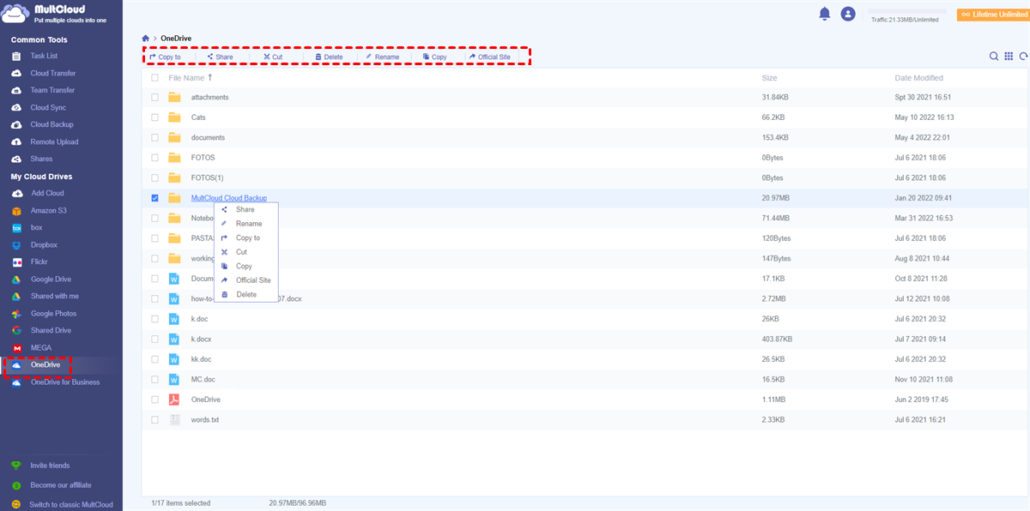
Task: Open Remote Upload in sidebar
Action: (x=54, y=141)
